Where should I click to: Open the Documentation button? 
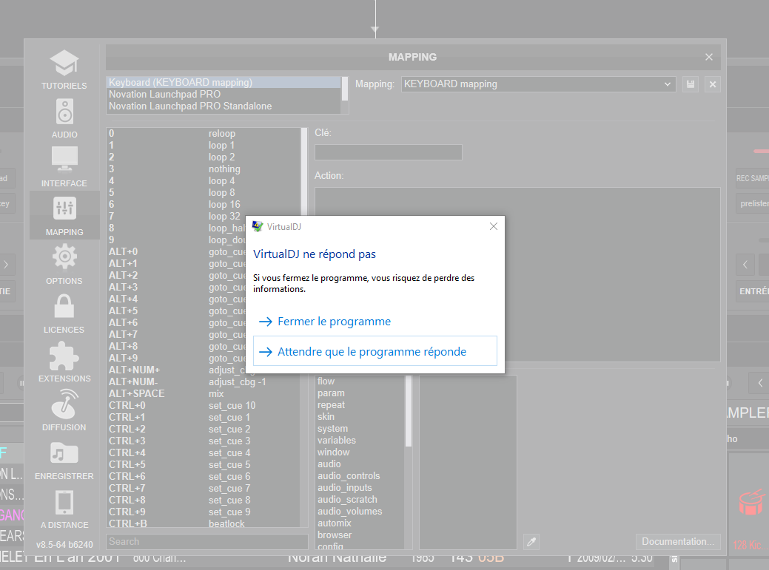point(678,542)
